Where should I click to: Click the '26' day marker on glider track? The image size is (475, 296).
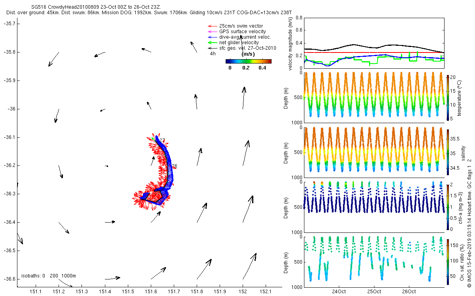tap(174, 166)
